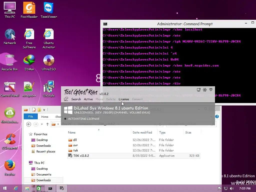Launch UltraISO from the desktop
Image resolution: width=256 pixels, height=192 pixels.
pyautogui.click(x=49, y=63)
